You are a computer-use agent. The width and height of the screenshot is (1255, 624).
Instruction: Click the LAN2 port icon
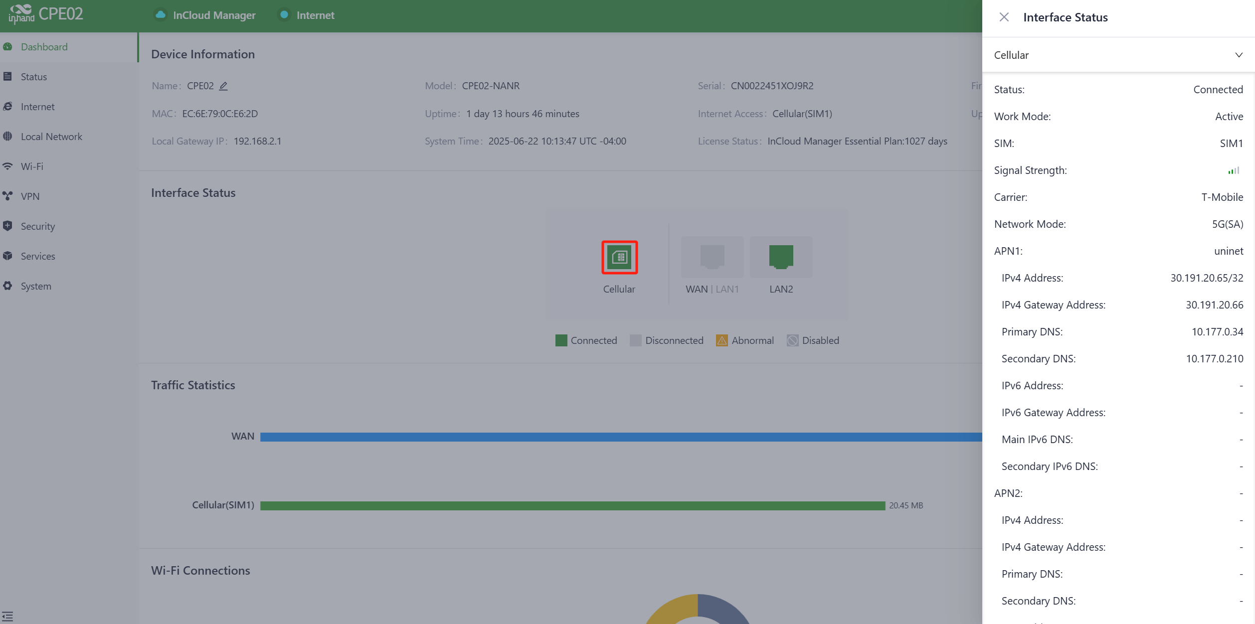[781, 257]
